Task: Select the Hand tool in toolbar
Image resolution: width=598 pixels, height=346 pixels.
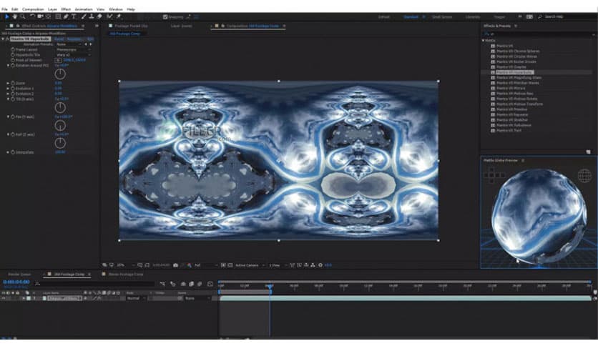Action: pos(14,16)
